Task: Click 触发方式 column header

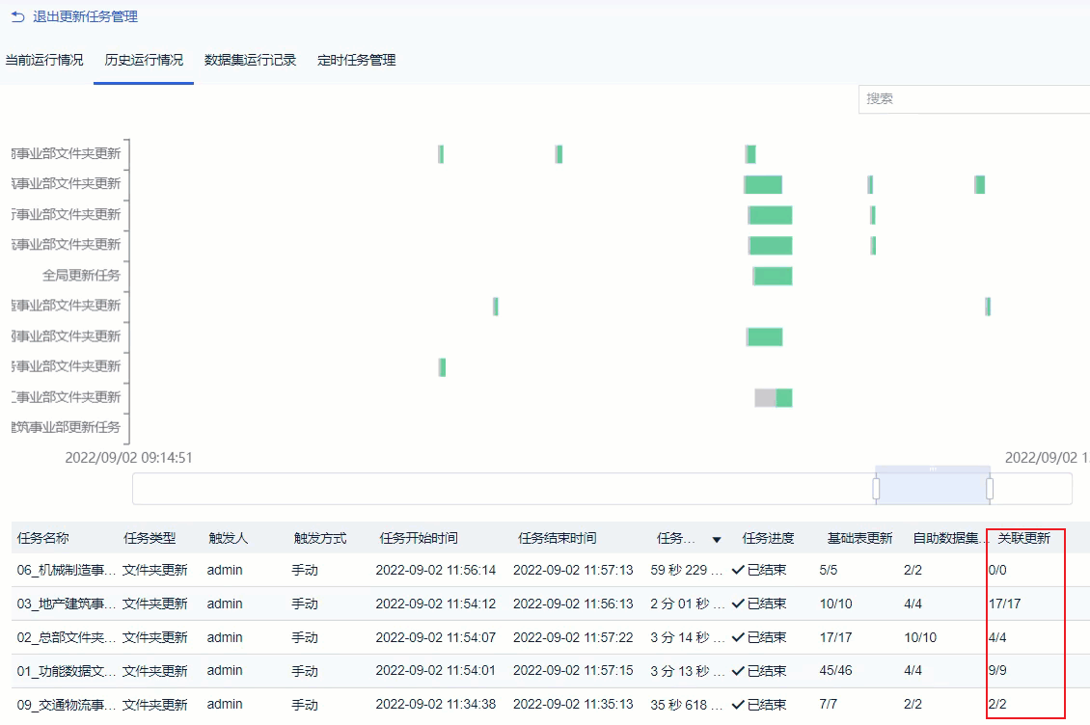Action: click(320, 538)
